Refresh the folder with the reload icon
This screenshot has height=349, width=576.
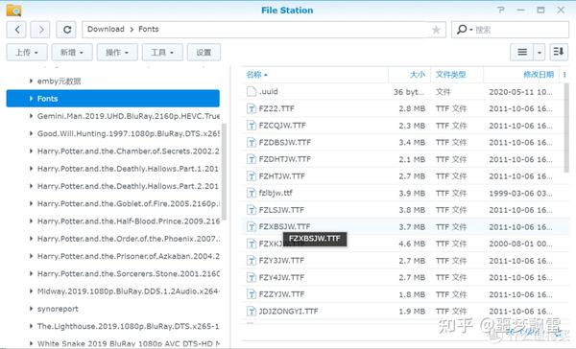pos(66,30)
